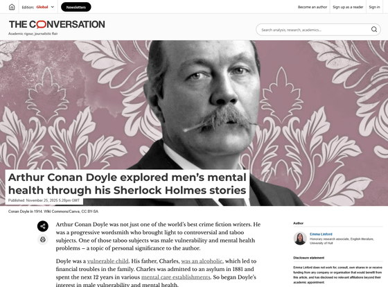The height and width of the screenshot is (287, 388).
Task: Open the 'was an alcoholic' link
Action: tap(202, 261)
